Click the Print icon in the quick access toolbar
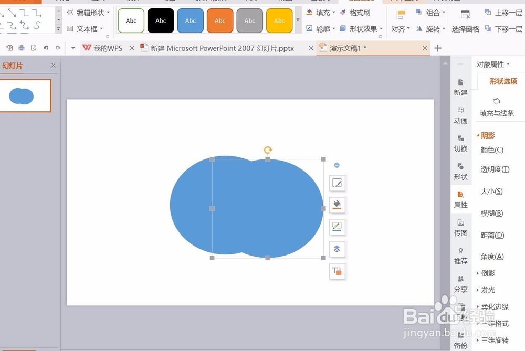The height and width of the screenshot is (351, 525). [21, 47]
